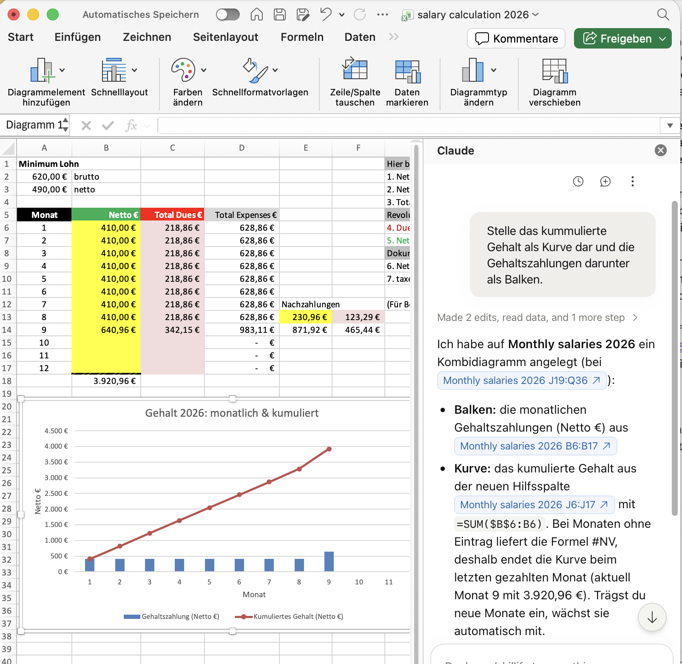Open the Home icon in title bar

[x=256, y=14]
